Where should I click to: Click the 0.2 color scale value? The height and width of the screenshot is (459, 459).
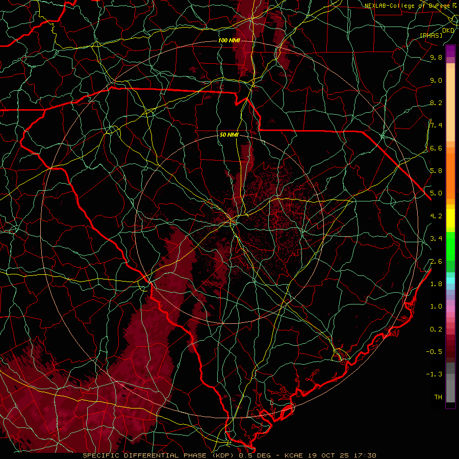coord(436,329)
